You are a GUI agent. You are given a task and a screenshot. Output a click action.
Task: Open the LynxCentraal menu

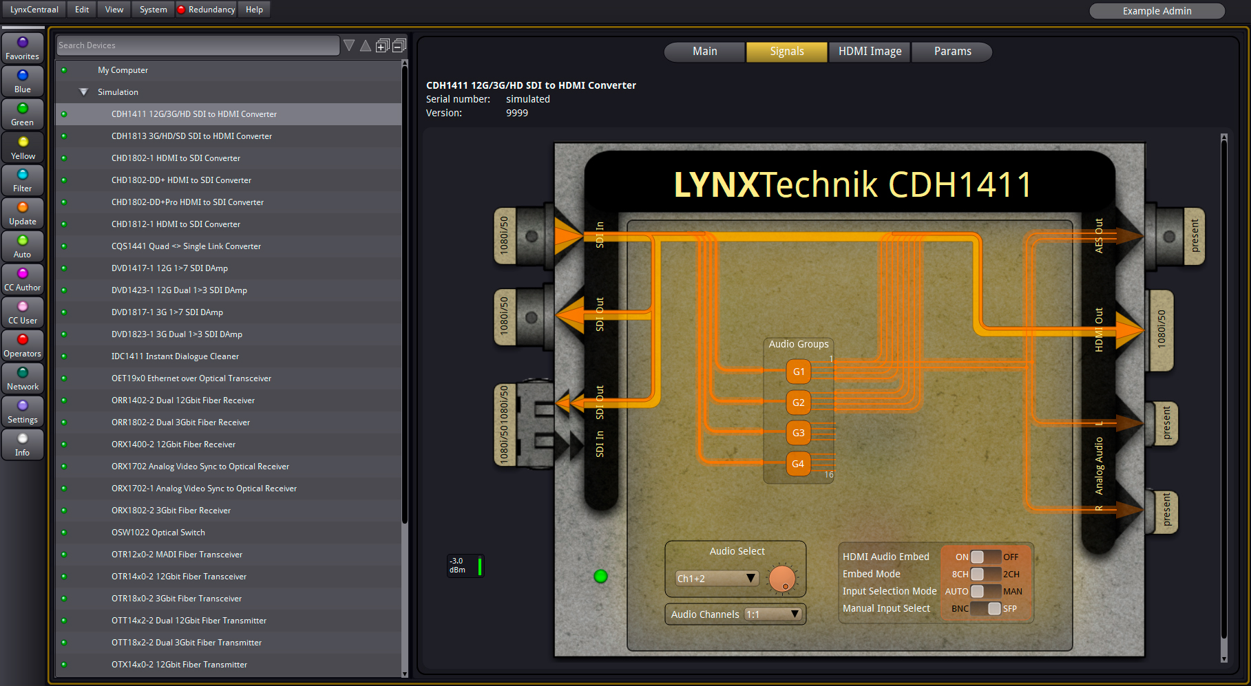point(34,10)
